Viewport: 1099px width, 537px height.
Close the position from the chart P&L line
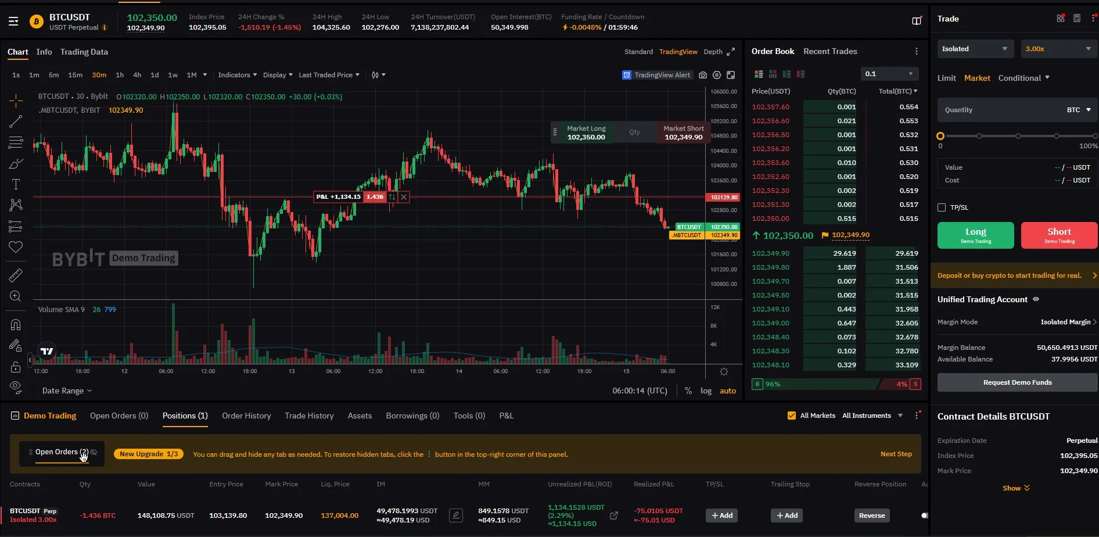pos(404,197)
